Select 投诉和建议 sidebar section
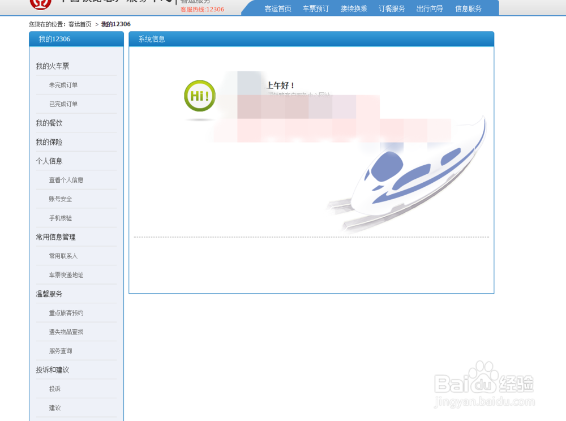566x421 pixels. point(52,370)
